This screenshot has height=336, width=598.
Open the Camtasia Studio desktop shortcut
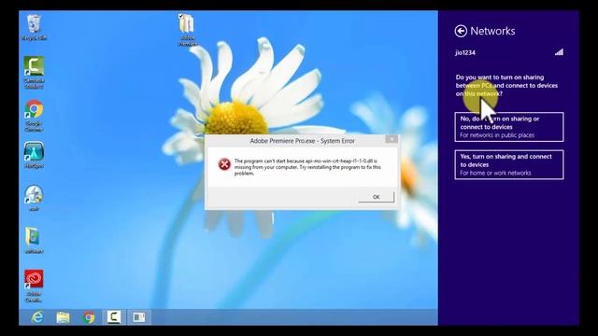pos(34,73)
